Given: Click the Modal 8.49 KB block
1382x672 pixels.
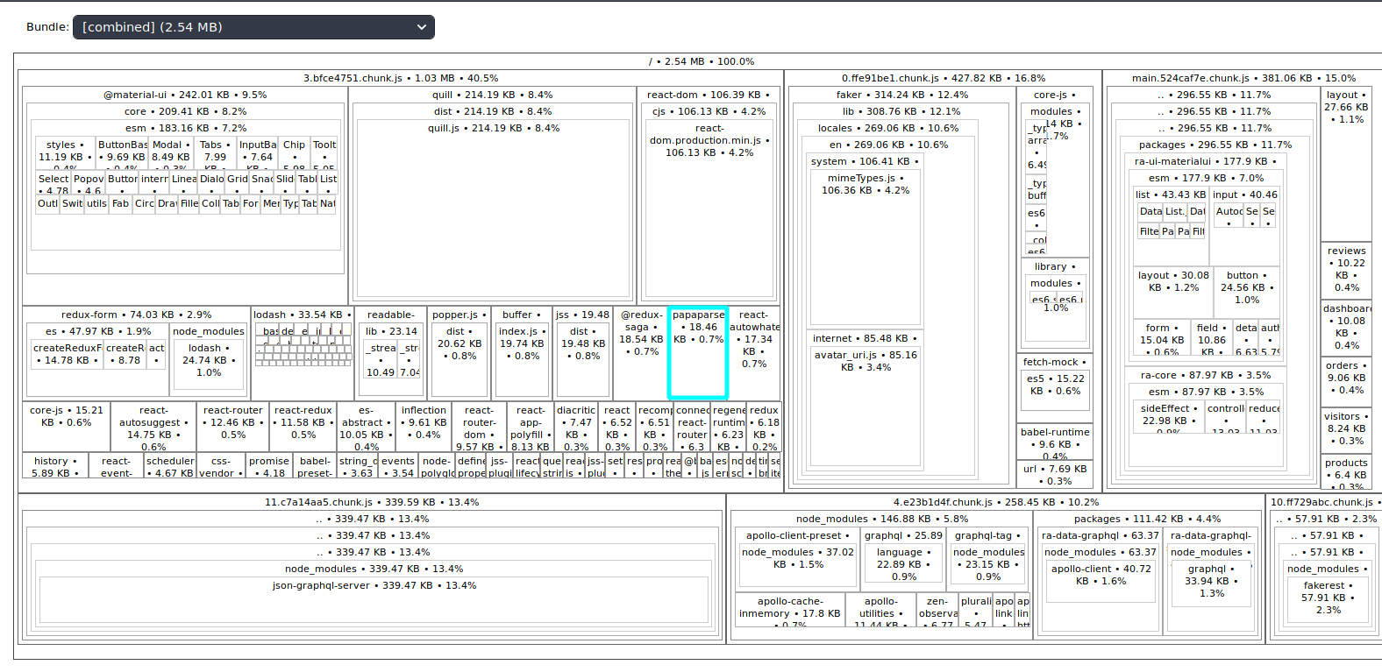Looking at the screenshot, I should point(170,152).
